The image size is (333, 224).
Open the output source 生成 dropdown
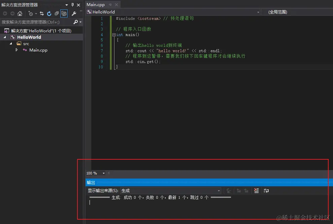pyautogui.click(x=171, y=191)
